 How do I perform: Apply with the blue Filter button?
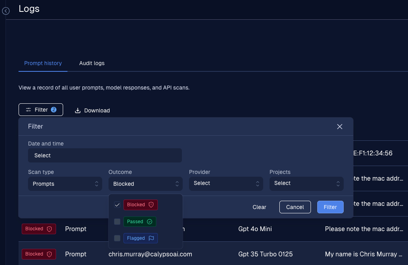point(330,207)
